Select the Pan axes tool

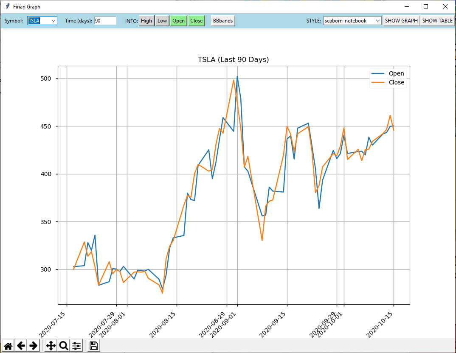click(51, 346)
